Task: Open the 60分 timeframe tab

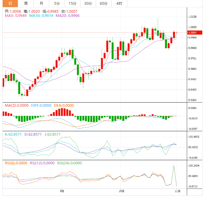Action: 103,4
